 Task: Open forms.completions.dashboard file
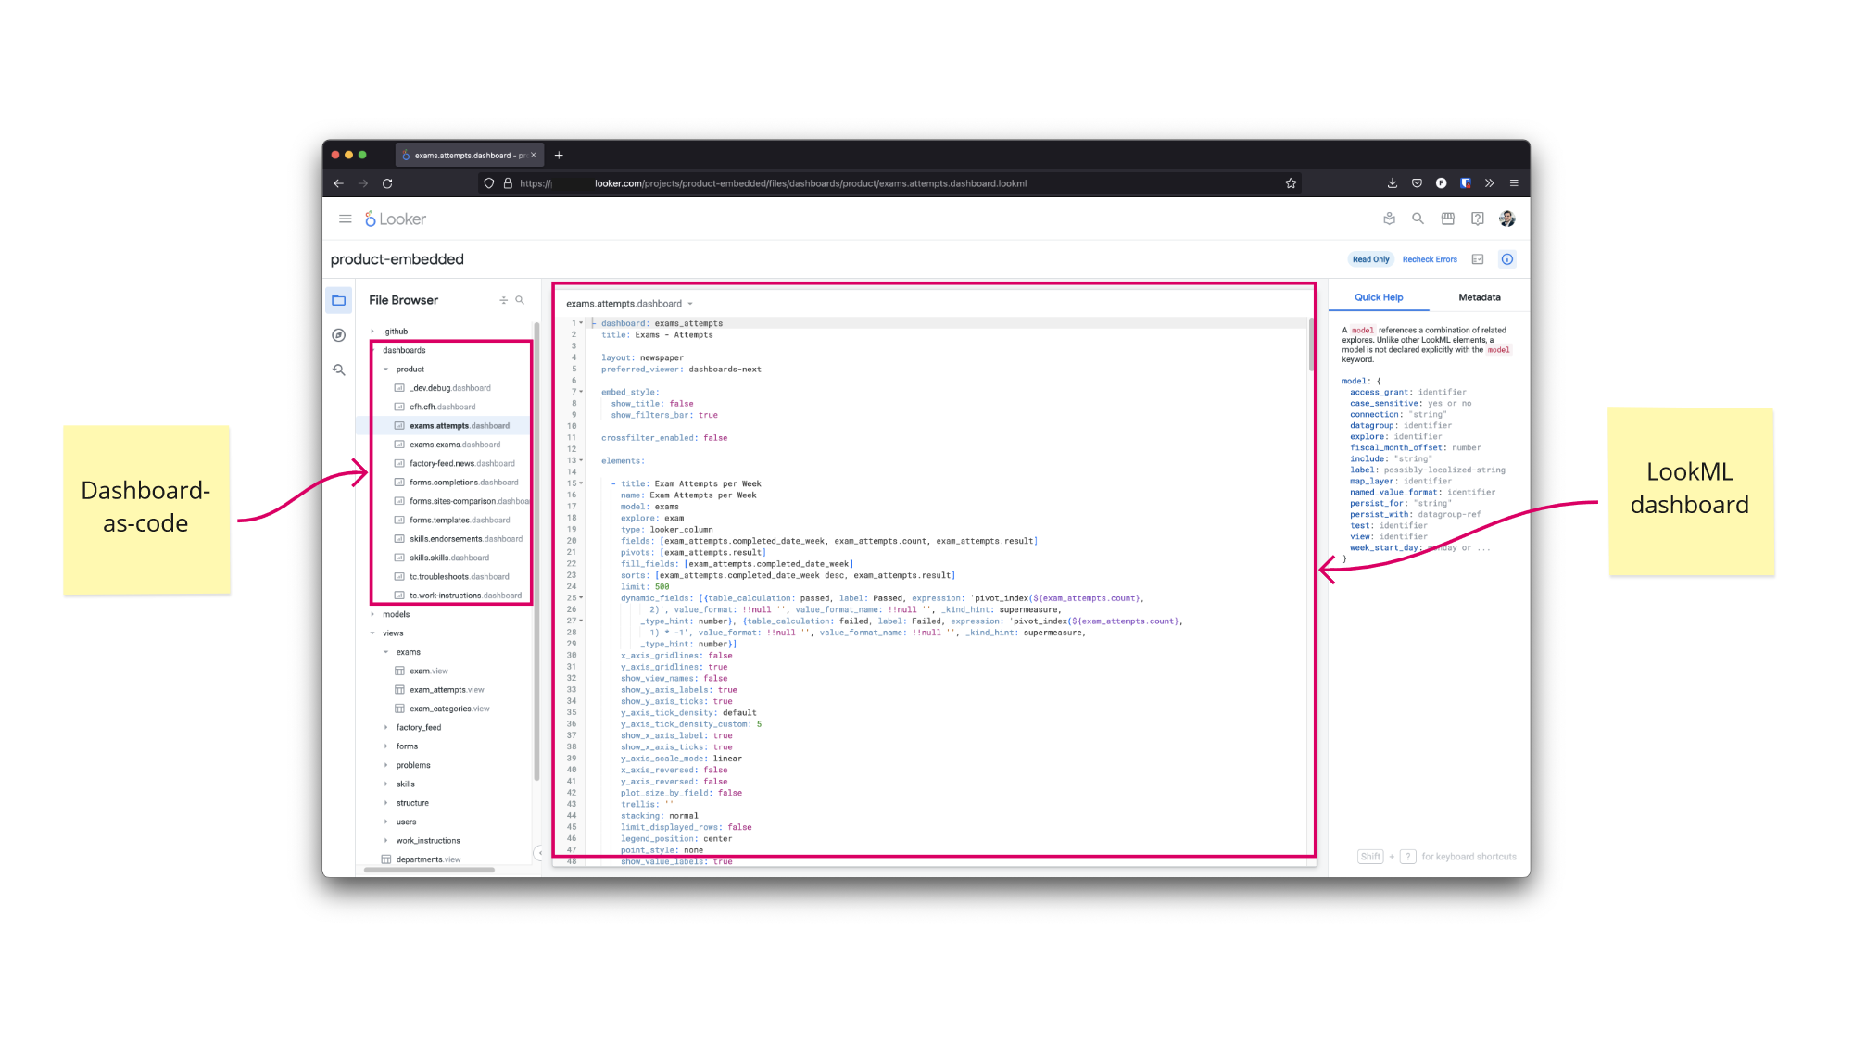(x=463, y=483)
